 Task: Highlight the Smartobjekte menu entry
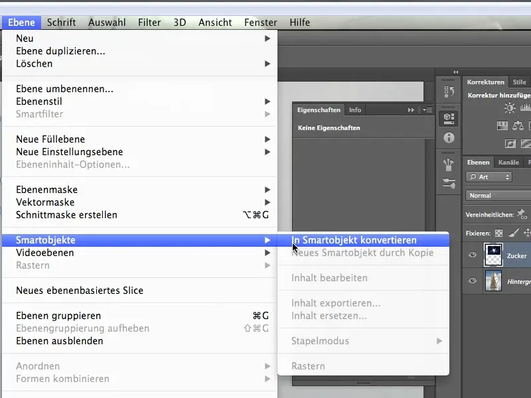pyautogui.click(x=139, y=240)
